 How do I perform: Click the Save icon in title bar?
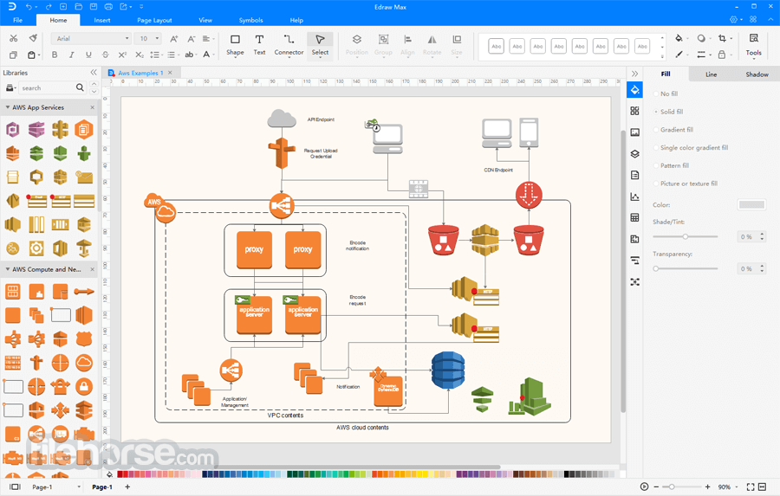click(x=93, y=6)
